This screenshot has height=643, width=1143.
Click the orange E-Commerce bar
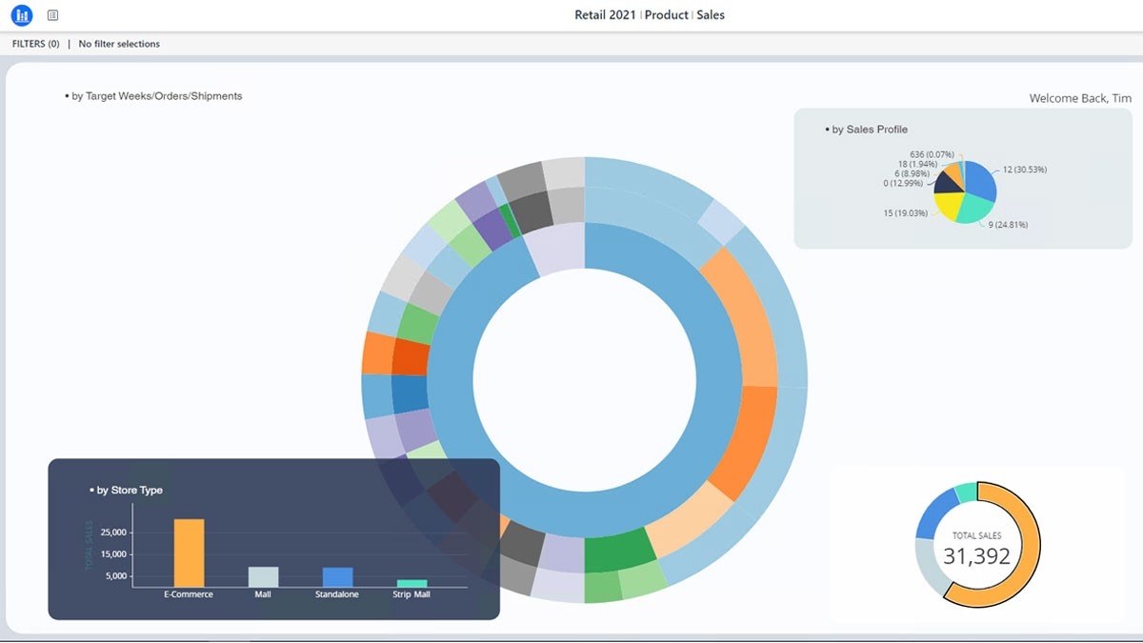(x=189, y=553)
